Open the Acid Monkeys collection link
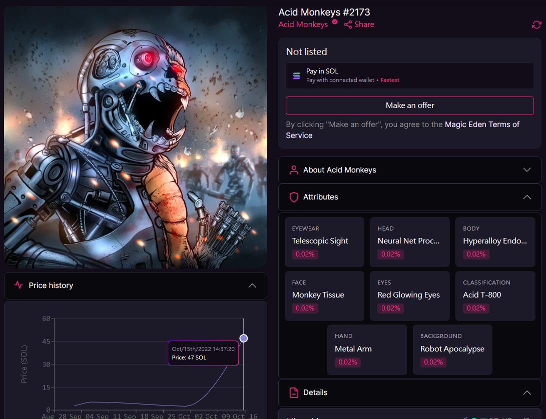This screenshot has height=419, width=546. (x=303, y=24)
